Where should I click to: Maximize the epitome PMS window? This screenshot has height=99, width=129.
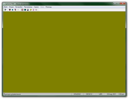click(118, 3)
